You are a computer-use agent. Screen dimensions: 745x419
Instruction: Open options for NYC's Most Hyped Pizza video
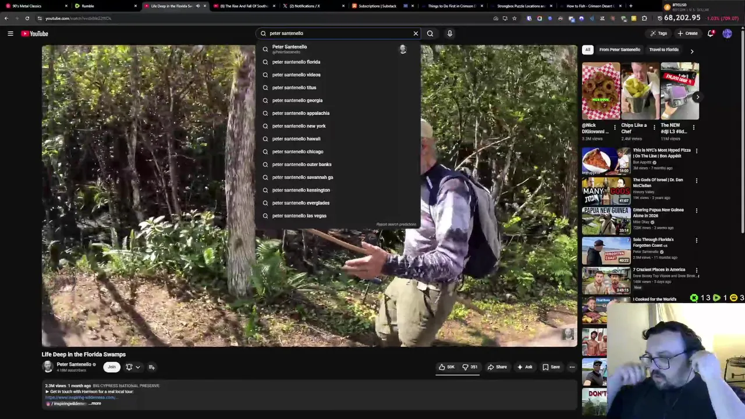696,151
